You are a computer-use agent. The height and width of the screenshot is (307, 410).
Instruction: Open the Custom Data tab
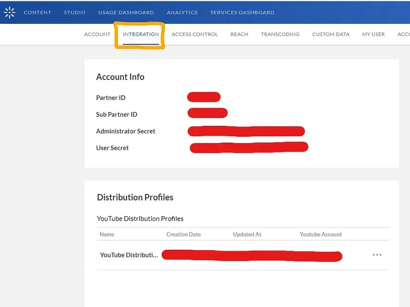(x=331, y=35)
